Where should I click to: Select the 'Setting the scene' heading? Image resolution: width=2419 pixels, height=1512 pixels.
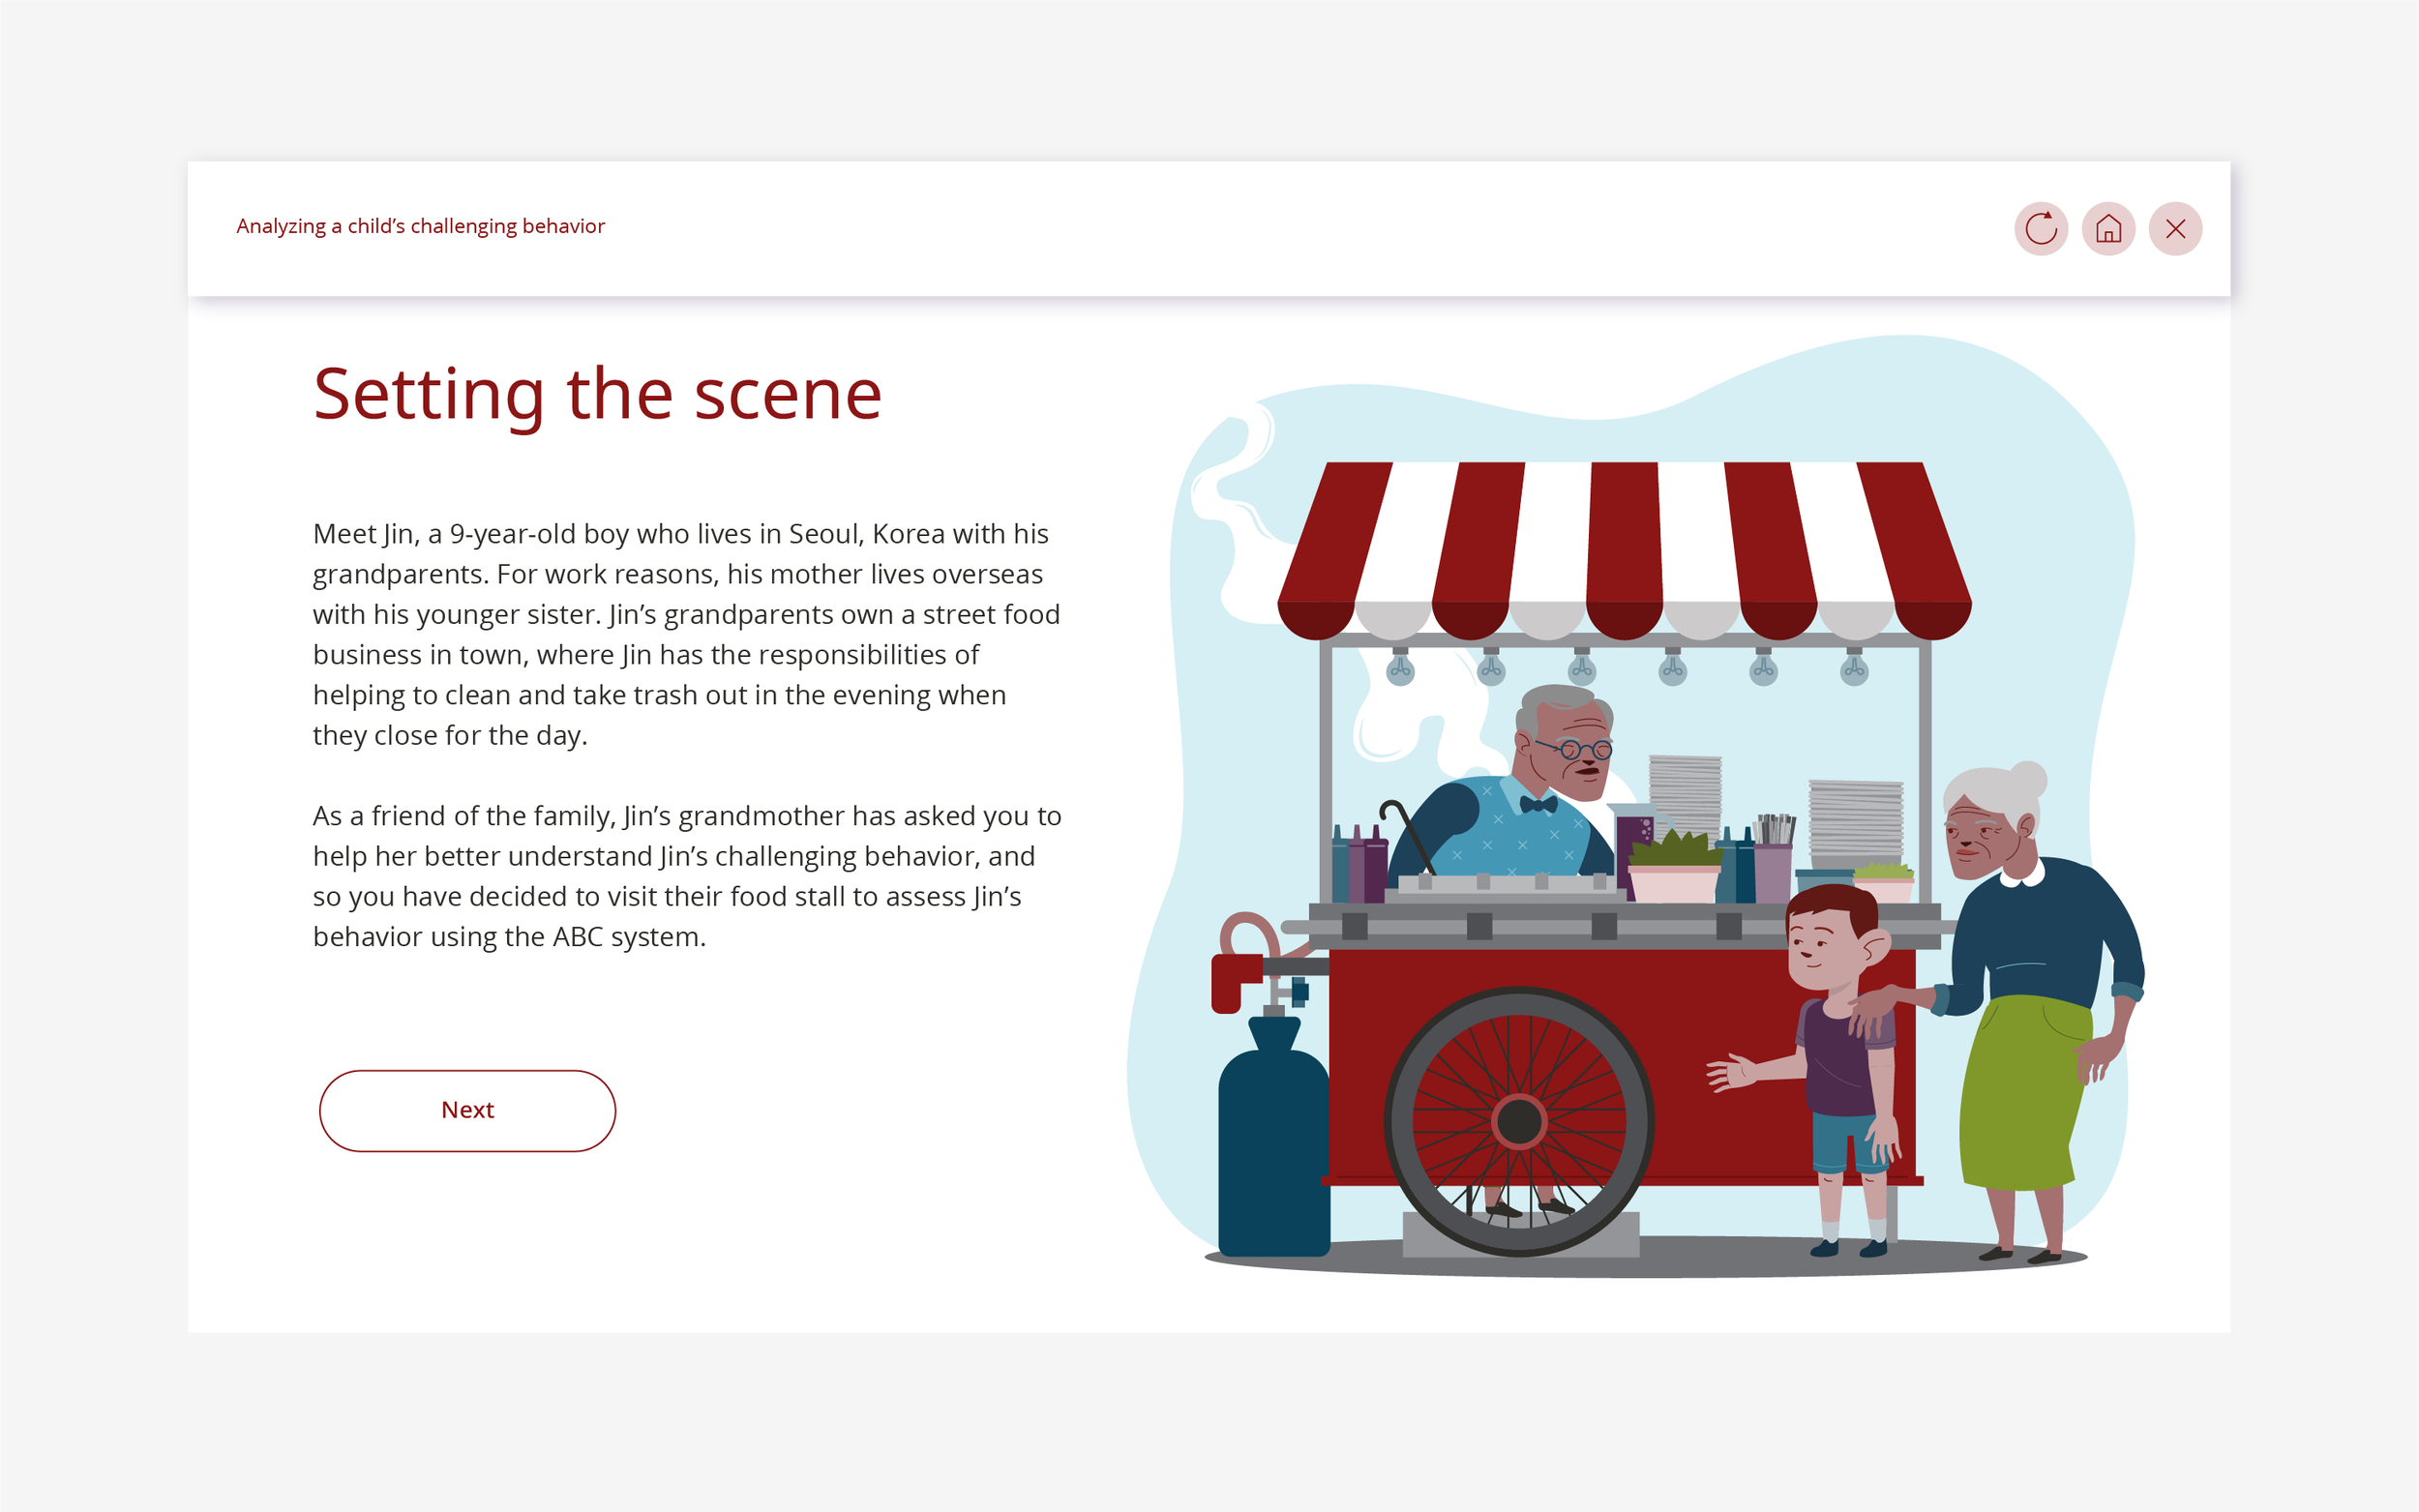pyautogui.click(x=597, y=394)
